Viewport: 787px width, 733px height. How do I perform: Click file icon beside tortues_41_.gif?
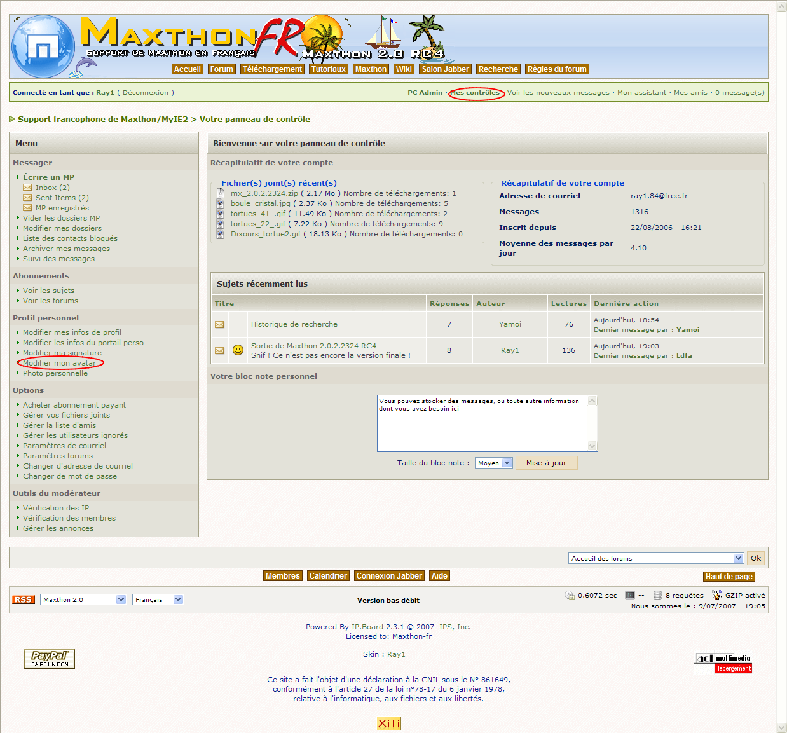[x=220, y=214]
